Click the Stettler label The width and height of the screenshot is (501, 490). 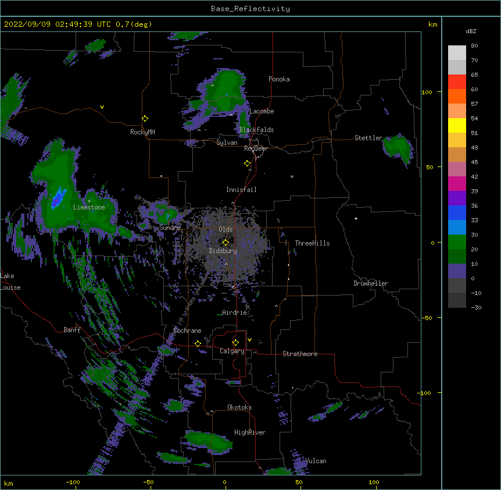[x=368, y=138]
